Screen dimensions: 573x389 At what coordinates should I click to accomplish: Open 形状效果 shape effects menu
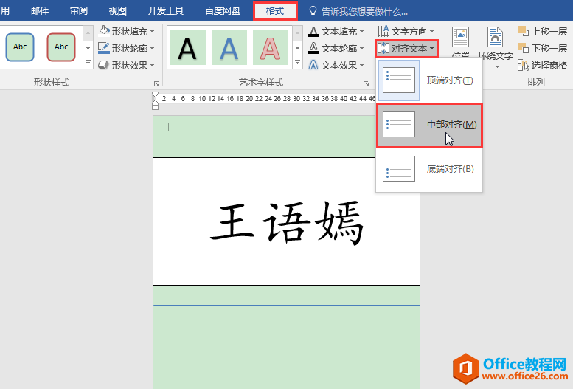(126, 65)
